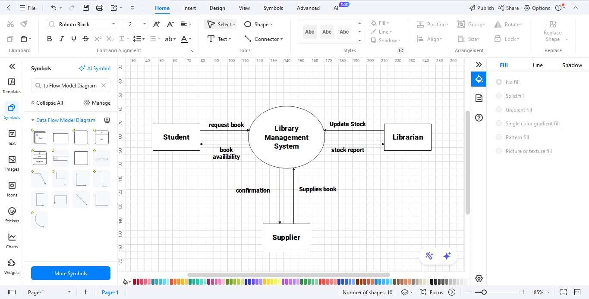Screen dimensions: 589x299
Task: Select Picture or texture fill option
Action: [499, 151]
